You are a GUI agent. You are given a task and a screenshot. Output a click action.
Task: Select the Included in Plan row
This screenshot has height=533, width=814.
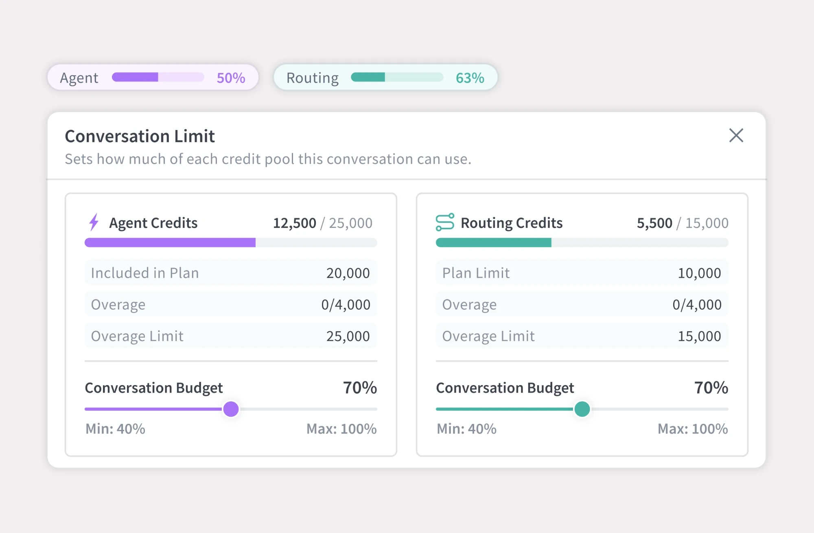pyautogui.click(x=231, y=273)
